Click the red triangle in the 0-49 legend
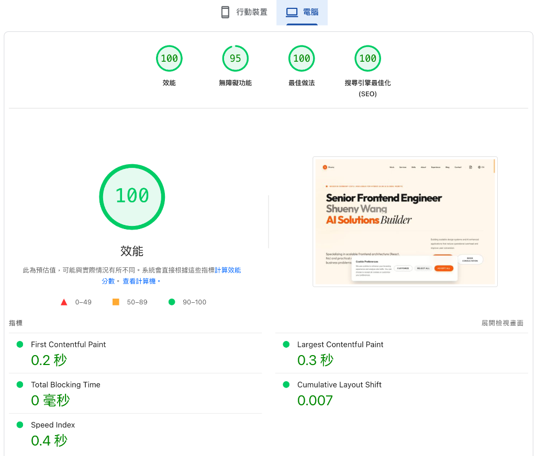Screen dimensions: 536x456 pos(64,302)
